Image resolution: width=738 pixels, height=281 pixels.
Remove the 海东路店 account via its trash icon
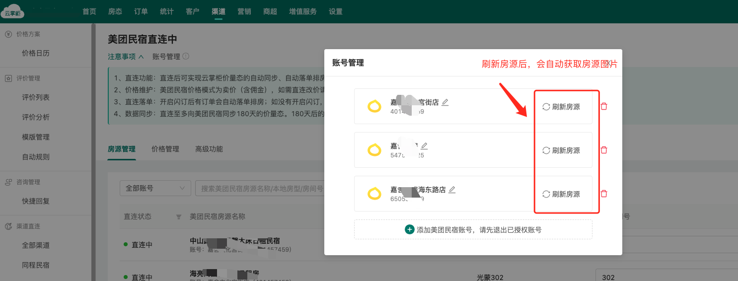[x=604, y=194]
